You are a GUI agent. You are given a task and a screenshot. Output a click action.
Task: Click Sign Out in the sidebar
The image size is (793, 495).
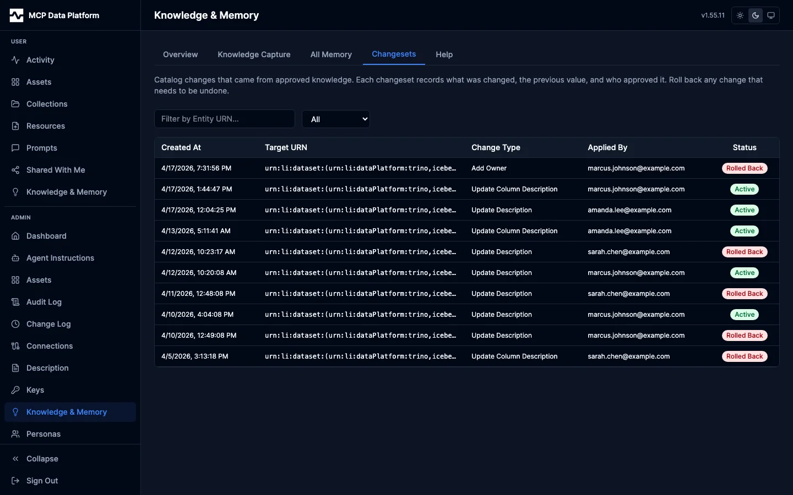(x=42, y=481)
